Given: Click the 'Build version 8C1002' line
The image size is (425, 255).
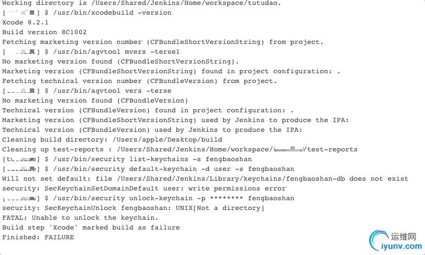Looking at the screenshot, I should tap(45, 33).
